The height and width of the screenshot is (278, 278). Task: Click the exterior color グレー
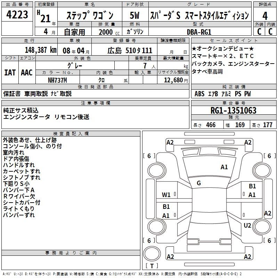[75, 66]
